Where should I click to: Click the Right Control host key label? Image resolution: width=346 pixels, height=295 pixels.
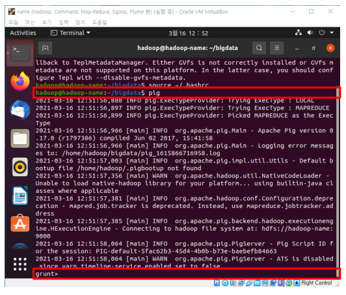(x=317, y=283)
